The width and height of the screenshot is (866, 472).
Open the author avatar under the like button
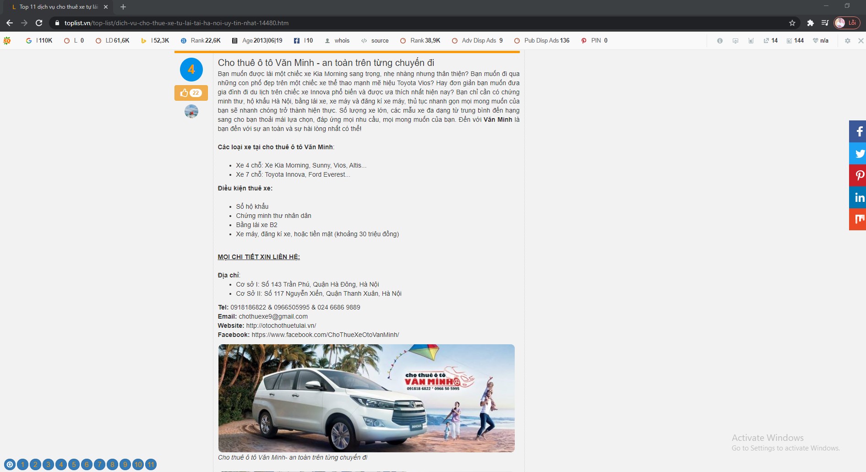pos(191,111)
